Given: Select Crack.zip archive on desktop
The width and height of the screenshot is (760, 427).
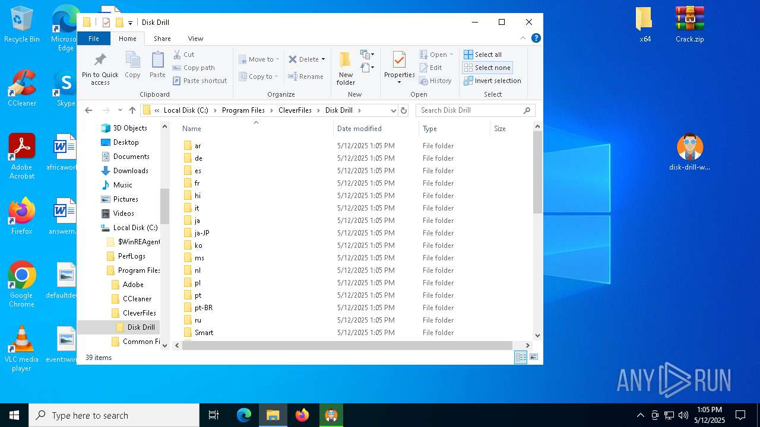Looking at the screenshot, I should [x=689, y=26].
